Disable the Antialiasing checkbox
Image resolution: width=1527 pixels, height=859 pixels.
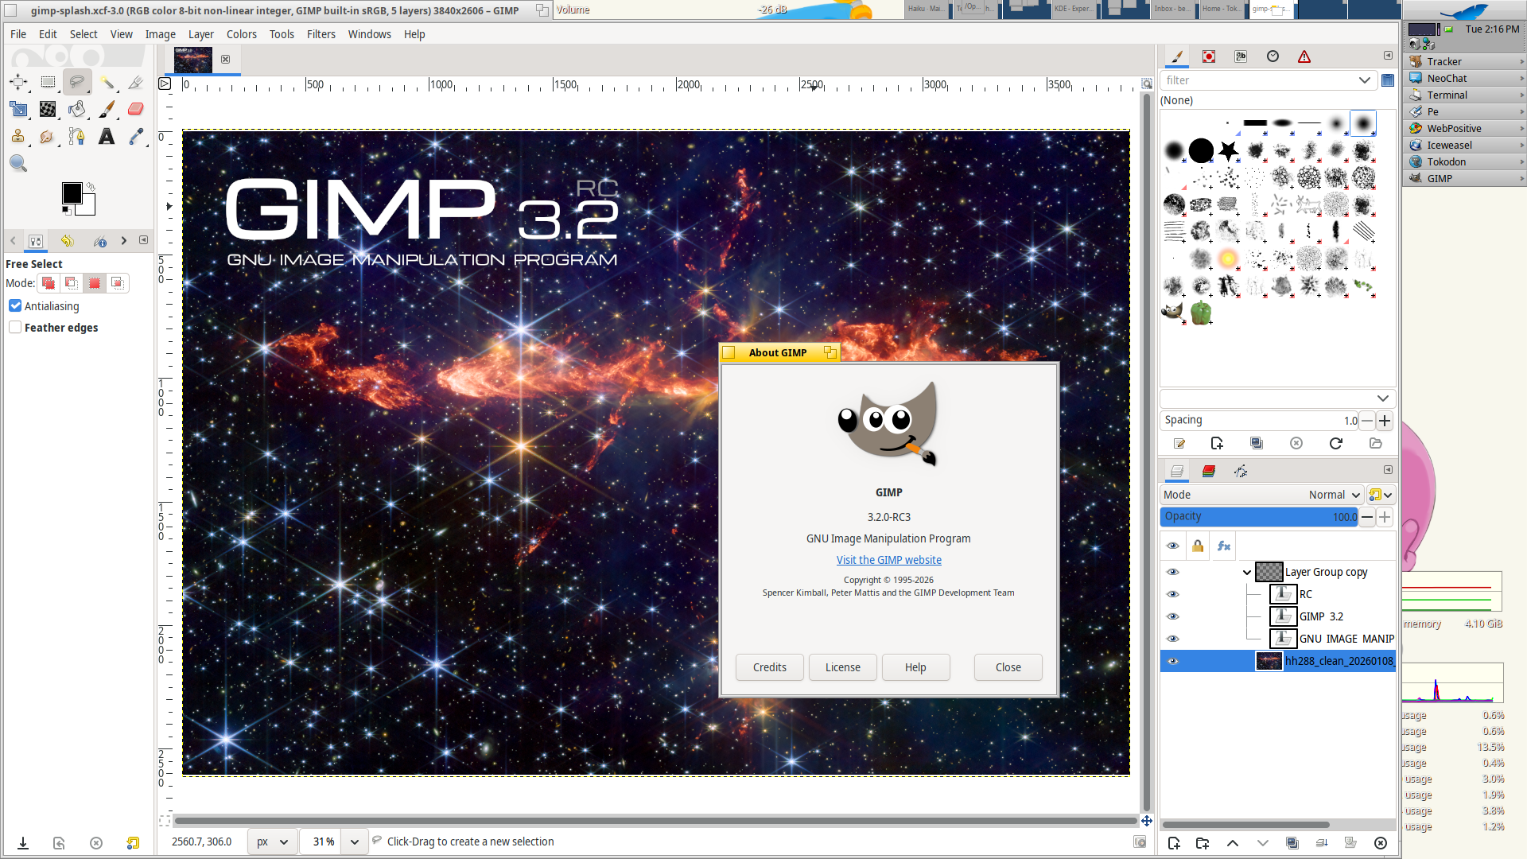15,305
